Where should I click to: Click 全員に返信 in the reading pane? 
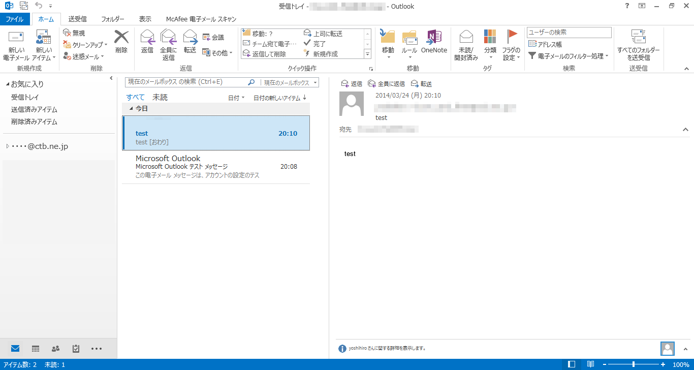[387, 84]
